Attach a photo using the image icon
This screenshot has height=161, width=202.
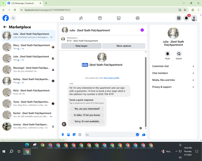68,134
